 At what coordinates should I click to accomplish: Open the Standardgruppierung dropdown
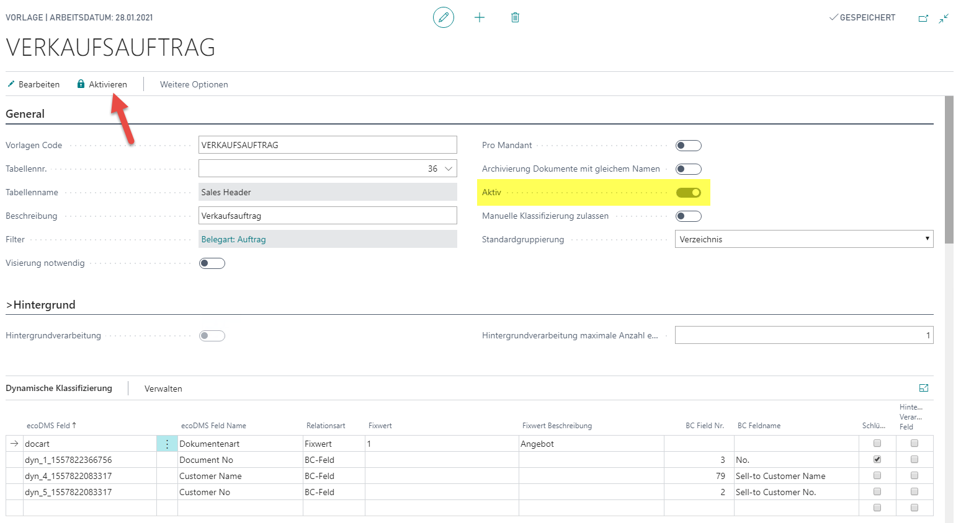[804, 239]
